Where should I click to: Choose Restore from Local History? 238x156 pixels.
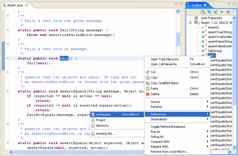tap(177, 152)
